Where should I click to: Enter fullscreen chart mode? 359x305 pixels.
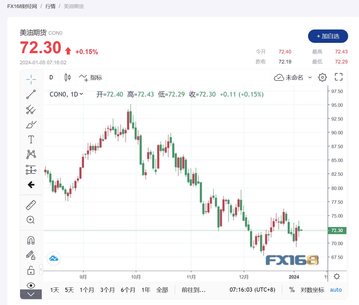coord(338,77)
